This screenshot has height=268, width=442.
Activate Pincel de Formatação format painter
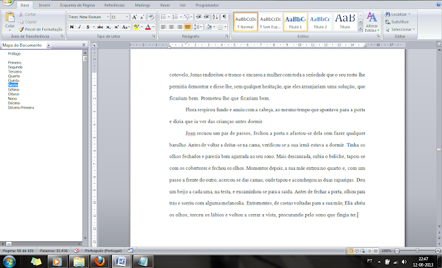click(40, 29)
